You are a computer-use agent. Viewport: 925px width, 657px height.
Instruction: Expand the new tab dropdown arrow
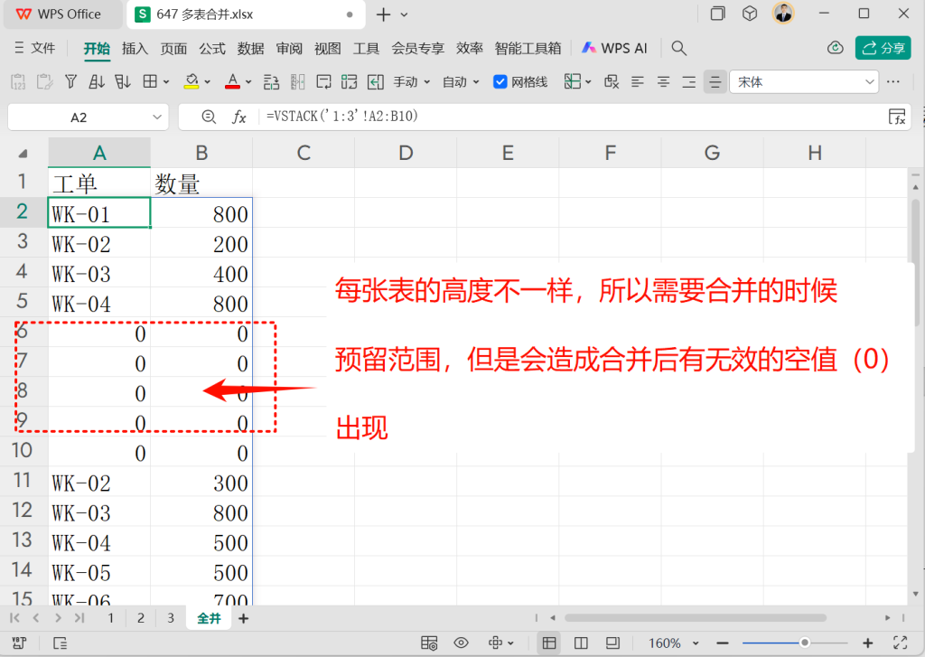point(404,14)
